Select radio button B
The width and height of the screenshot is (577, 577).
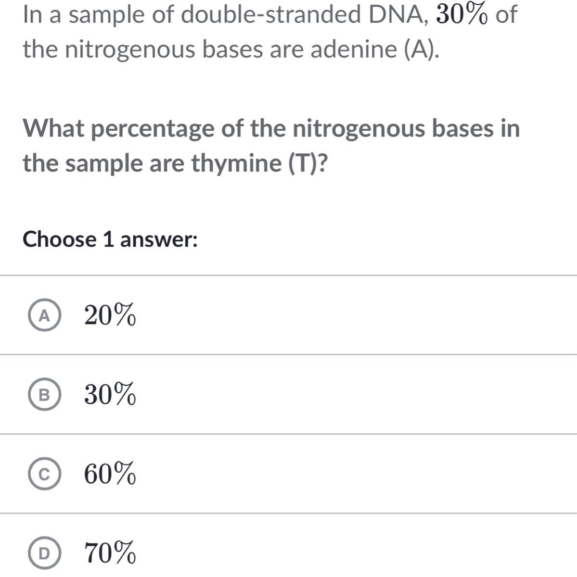(45, 396)
